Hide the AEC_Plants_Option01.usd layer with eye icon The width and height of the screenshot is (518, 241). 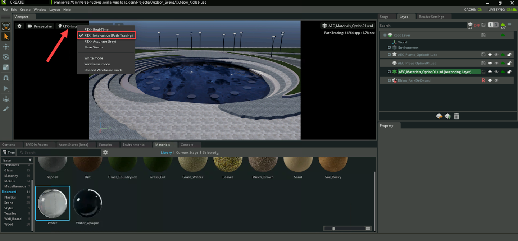click(490, 55)
